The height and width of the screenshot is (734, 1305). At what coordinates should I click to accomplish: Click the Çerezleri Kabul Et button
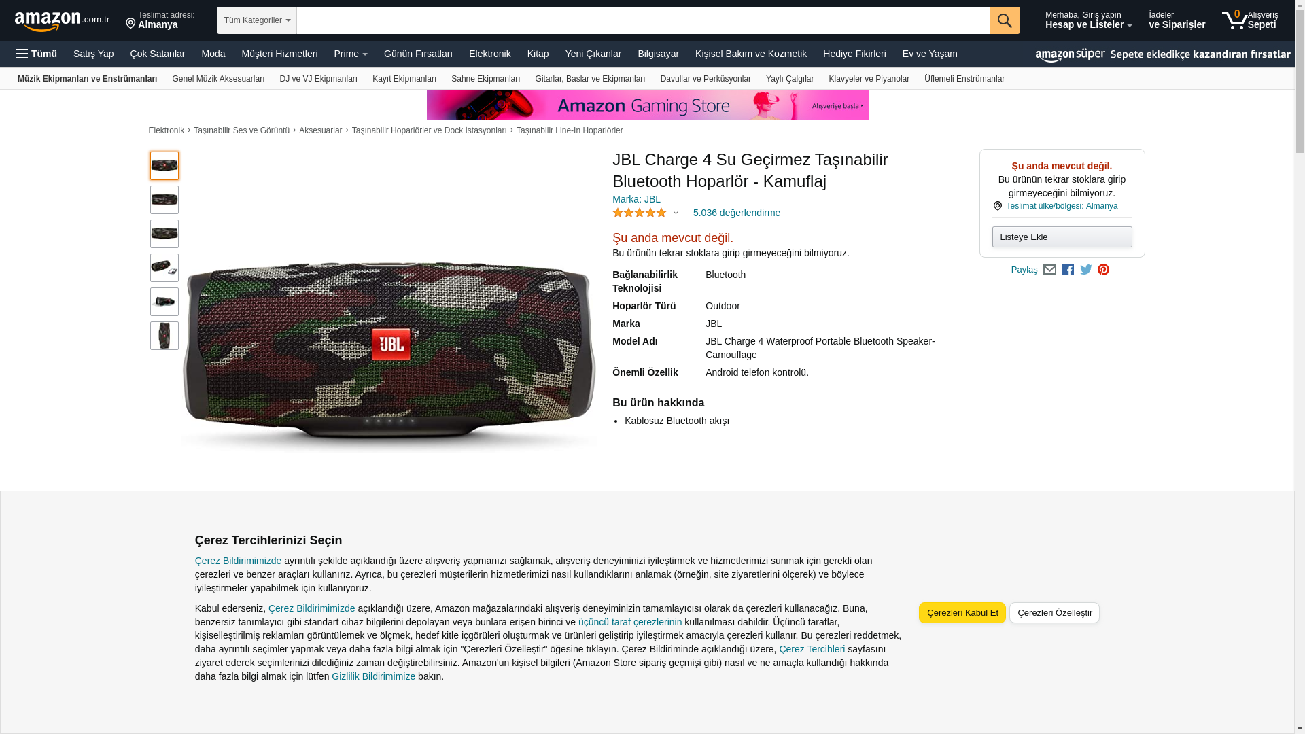point(962,612)
